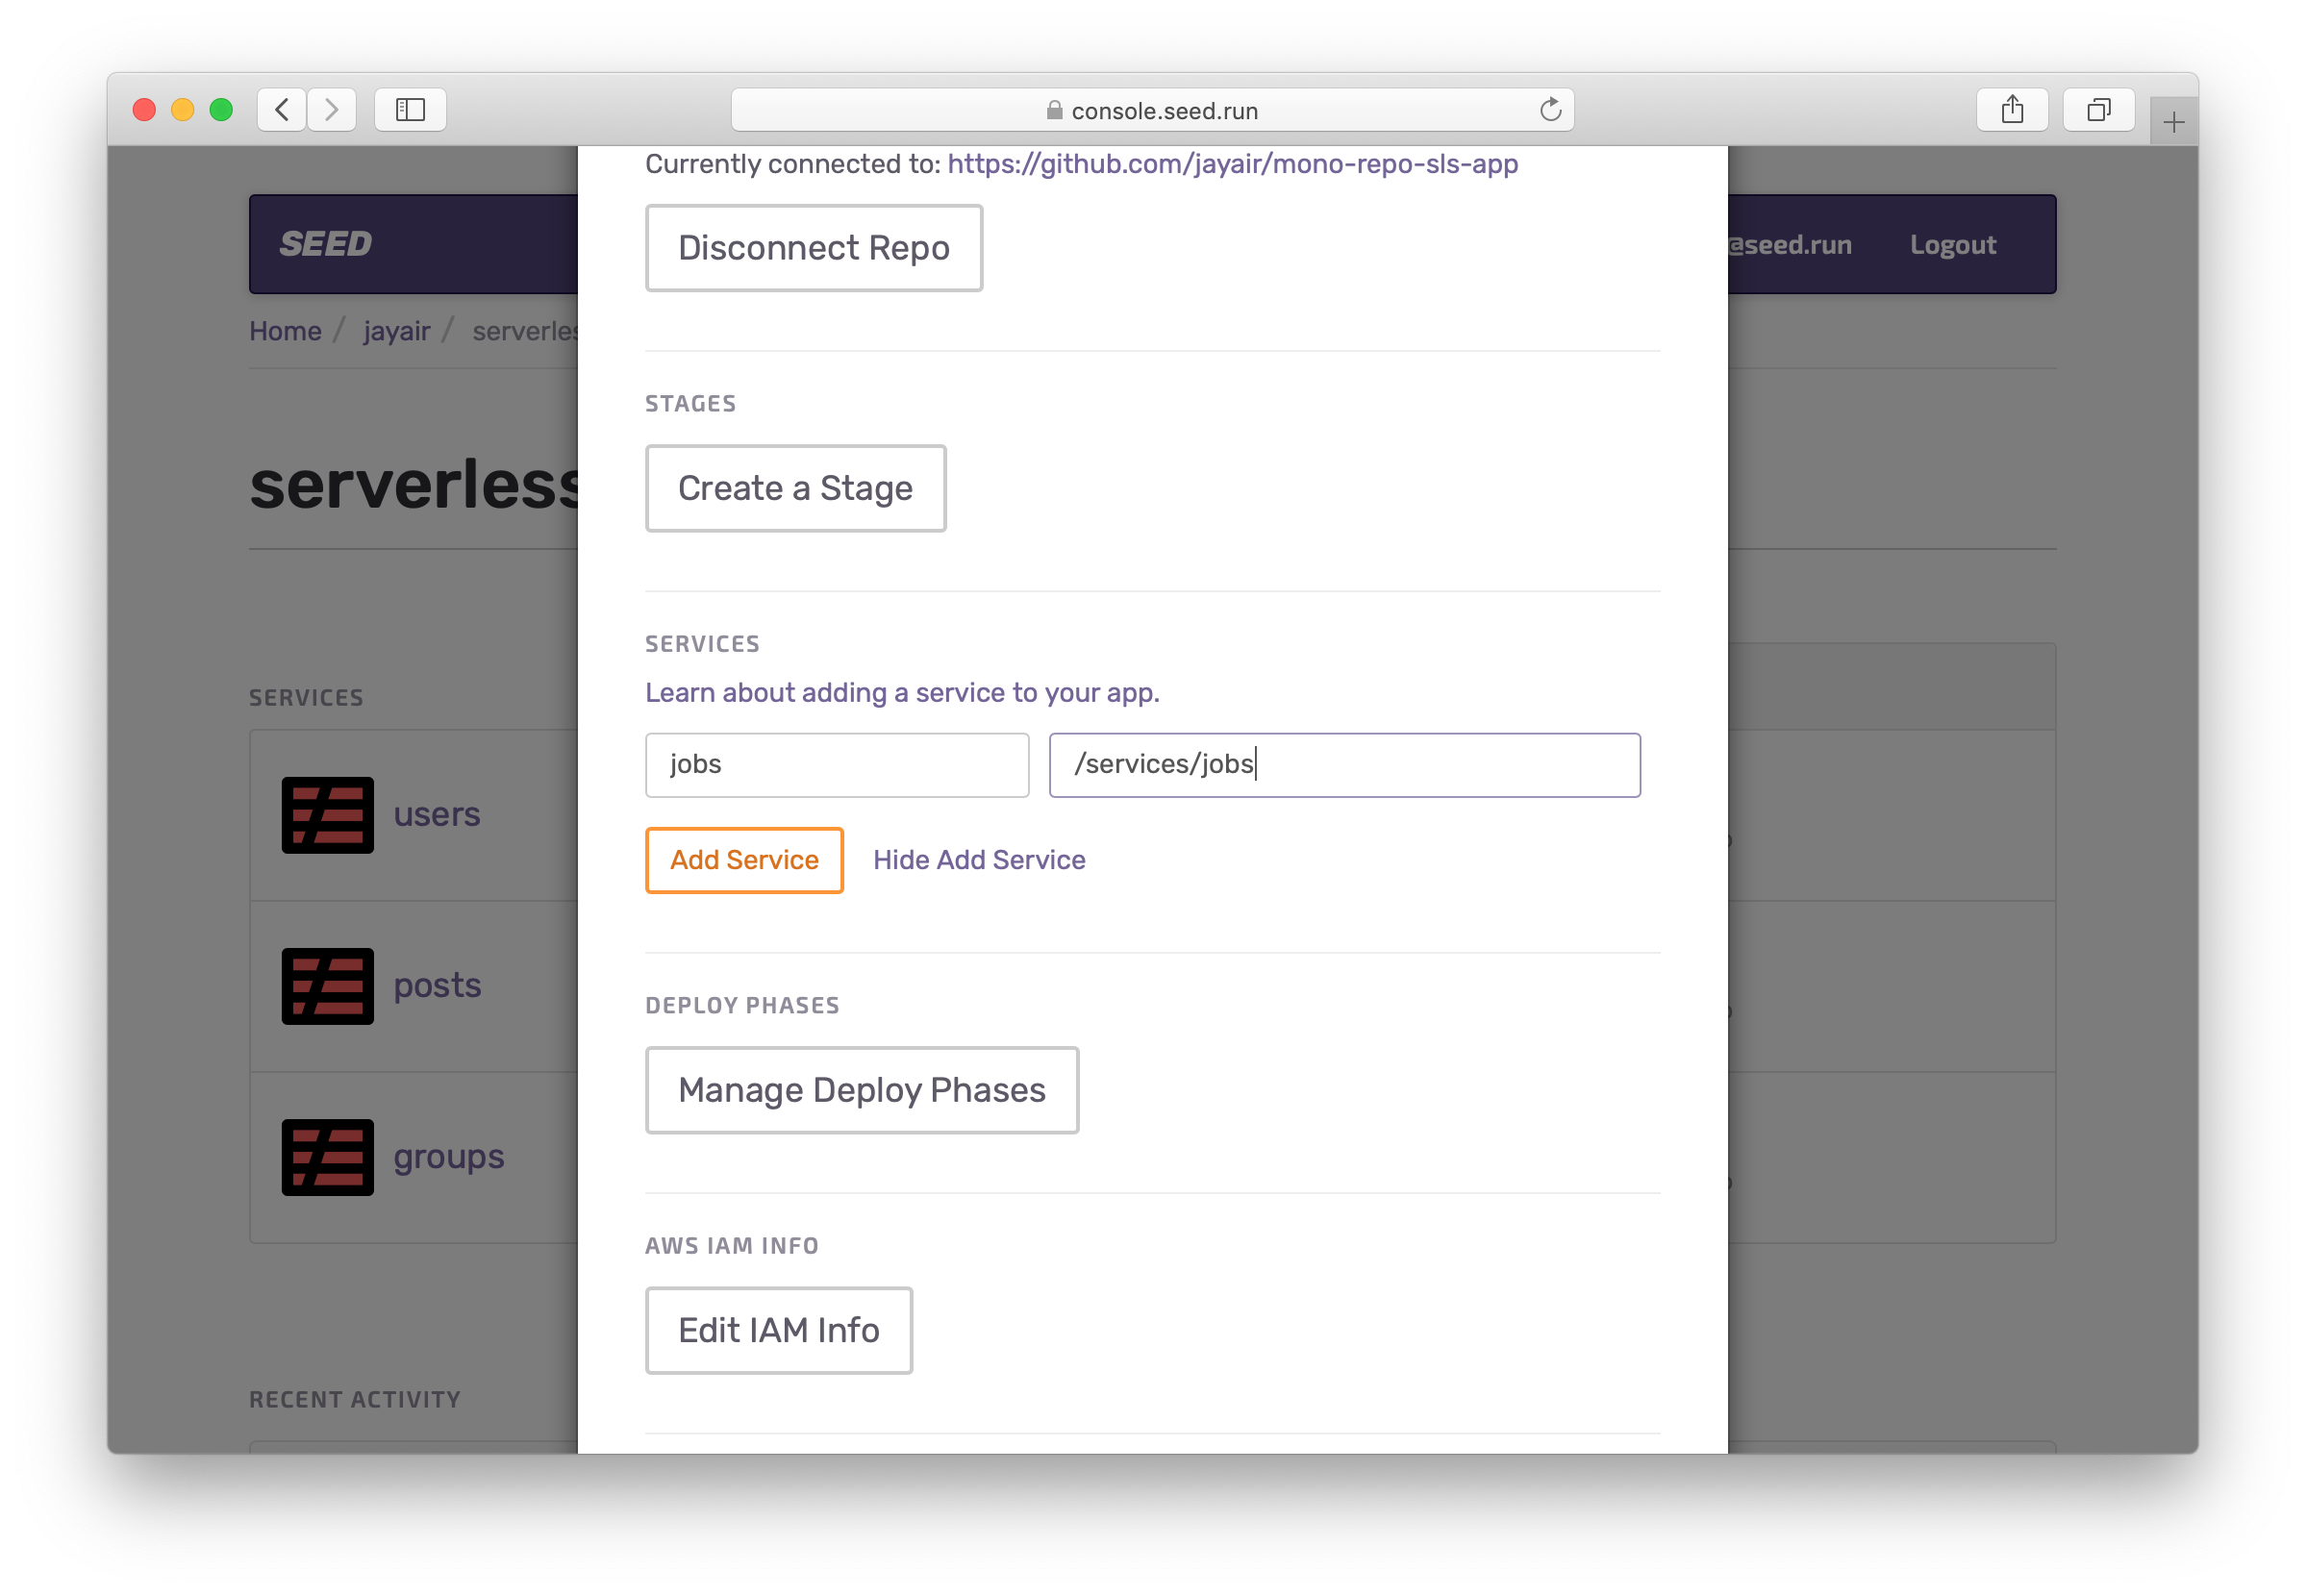
Task: Click the groups service icon
Action: tap(327, 1157)
